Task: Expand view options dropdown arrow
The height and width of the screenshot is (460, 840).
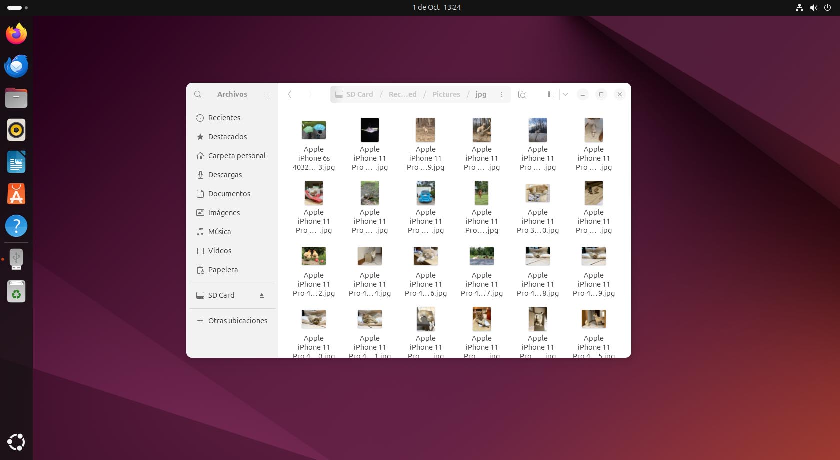Action: (565, 94)
